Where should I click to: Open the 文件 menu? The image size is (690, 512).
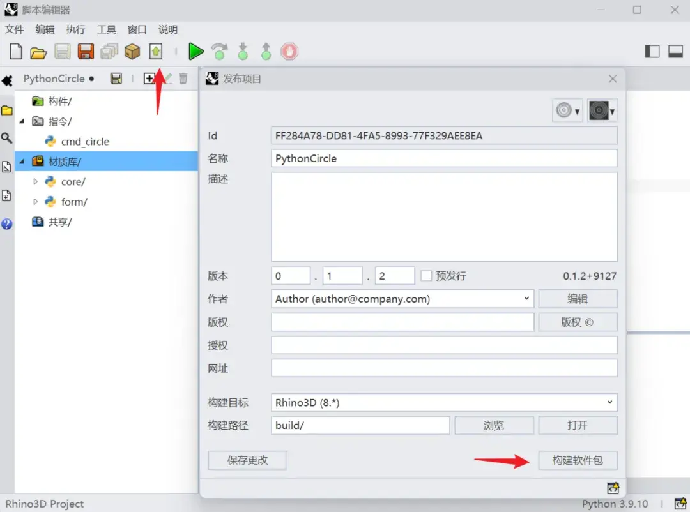click(15, 29)
